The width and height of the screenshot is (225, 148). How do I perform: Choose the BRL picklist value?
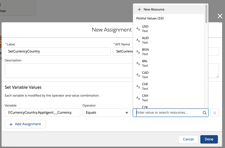tap(169, 64)
